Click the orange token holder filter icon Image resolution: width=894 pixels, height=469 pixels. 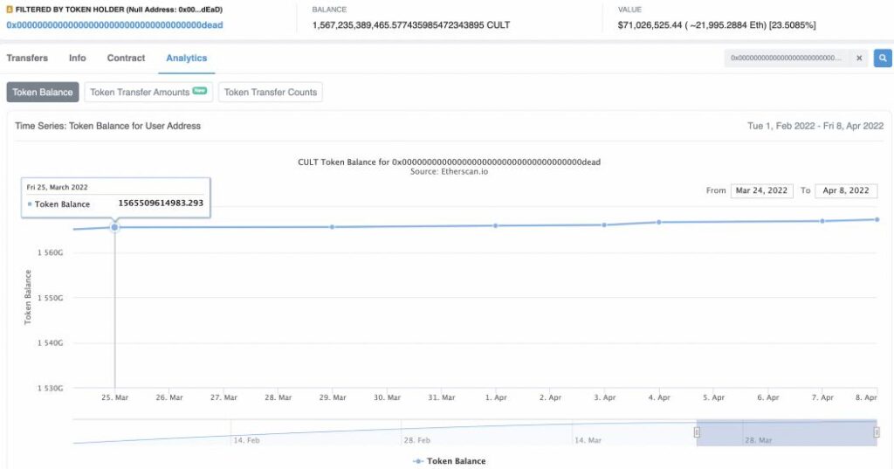[10, 10]
